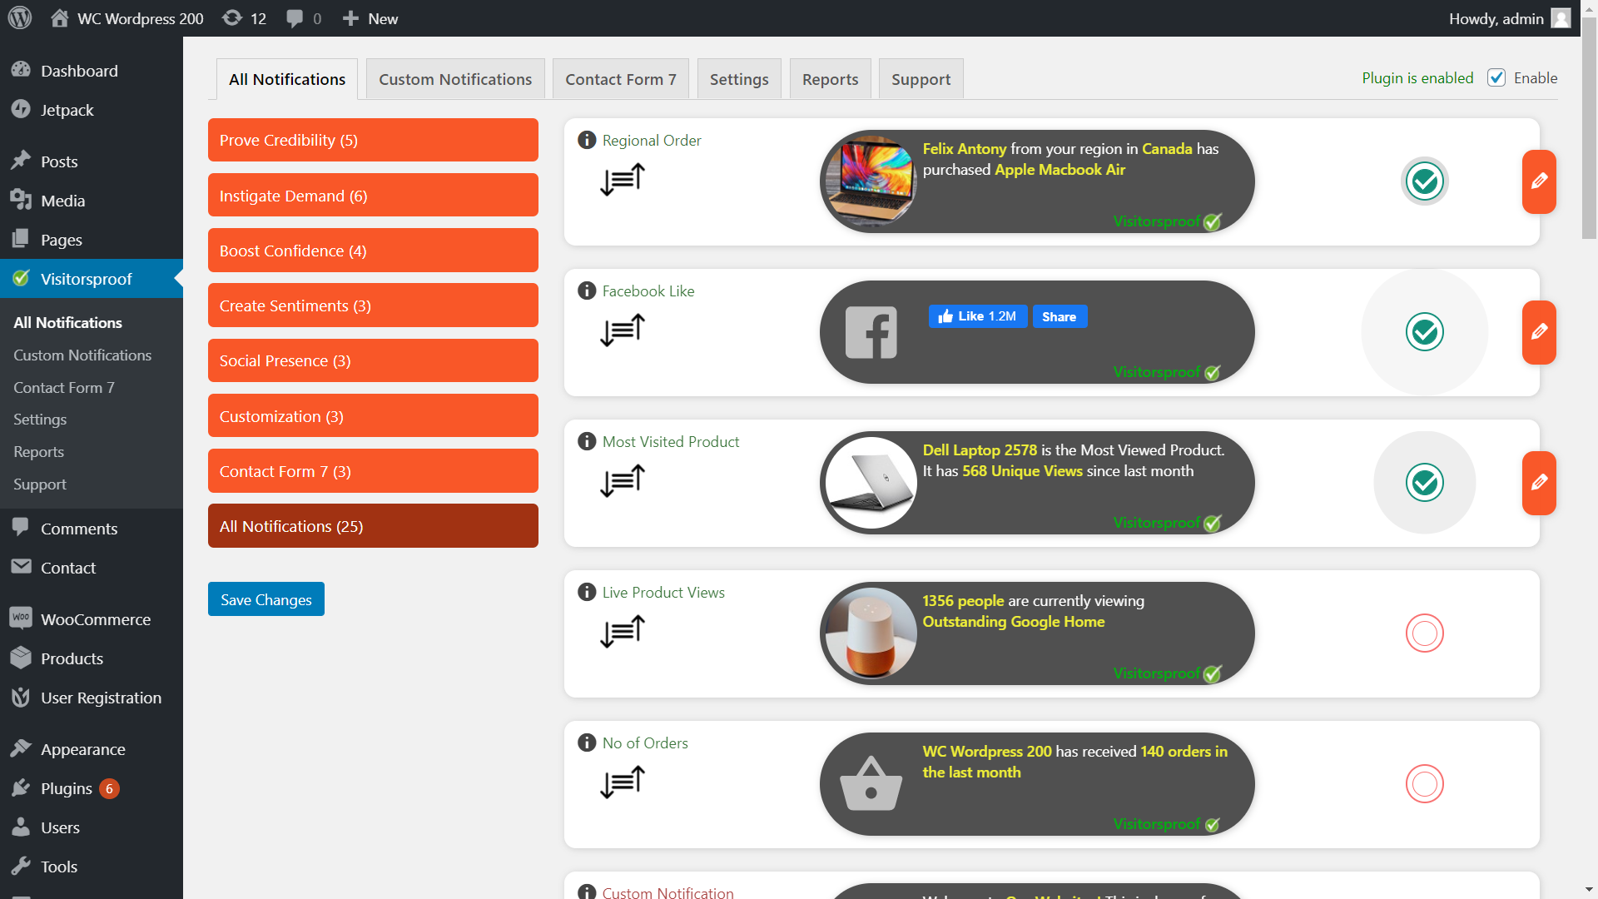Select the Prove Credibility (5) category
Screen dimensions: 1598x899
click(x=373, y=140)
